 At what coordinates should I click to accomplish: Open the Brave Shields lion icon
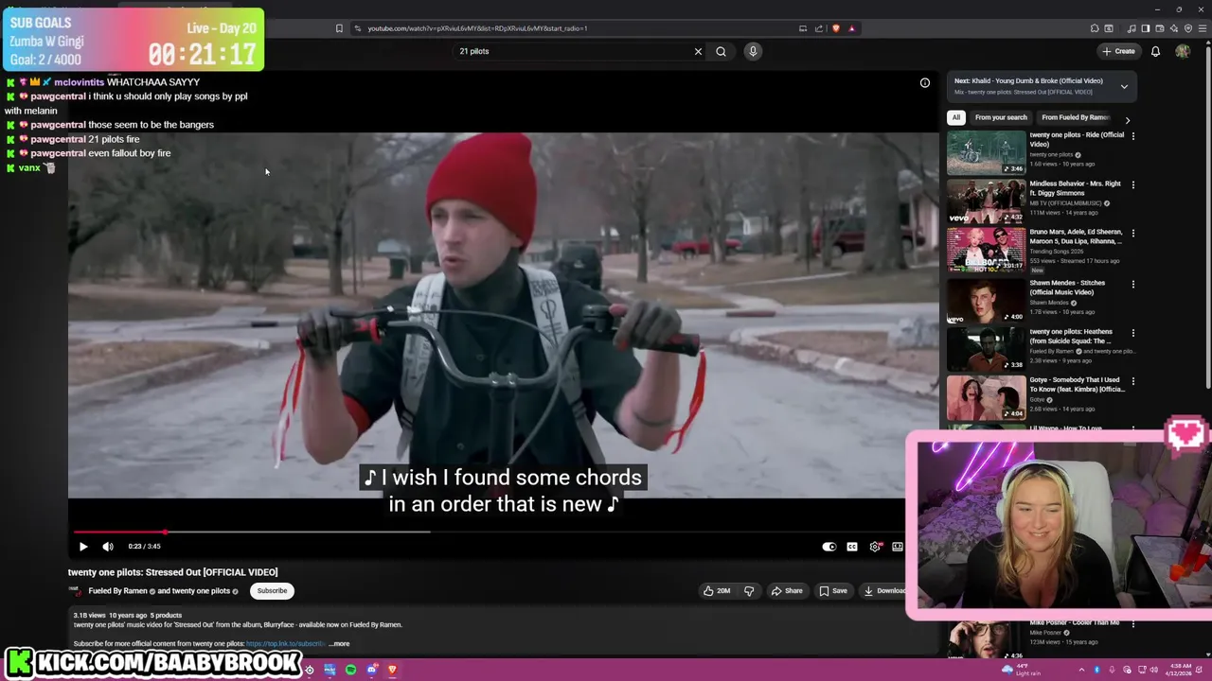click(x=835, y=28)
